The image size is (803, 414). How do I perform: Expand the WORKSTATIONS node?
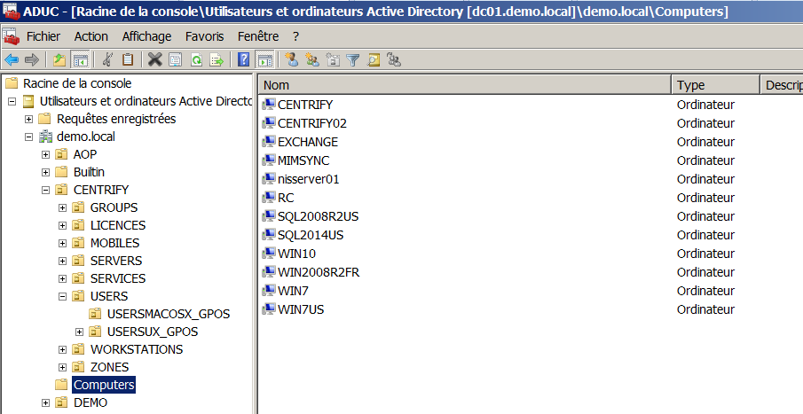coord(62,350)
